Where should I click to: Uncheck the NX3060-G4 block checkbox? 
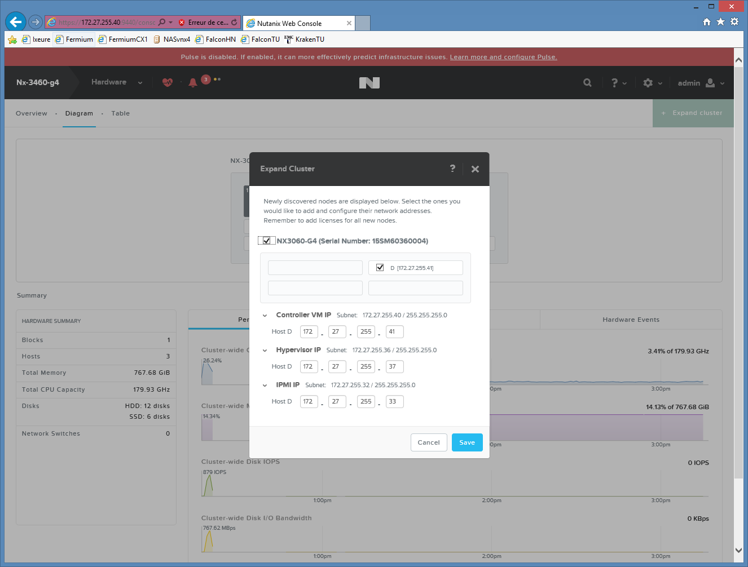click(267, 241)
